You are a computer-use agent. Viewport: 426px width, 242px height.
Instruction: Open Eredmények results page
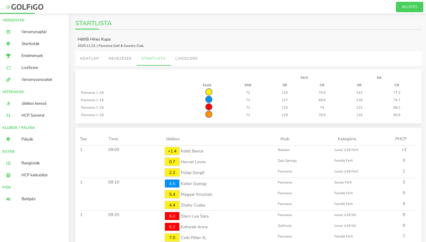32,56
